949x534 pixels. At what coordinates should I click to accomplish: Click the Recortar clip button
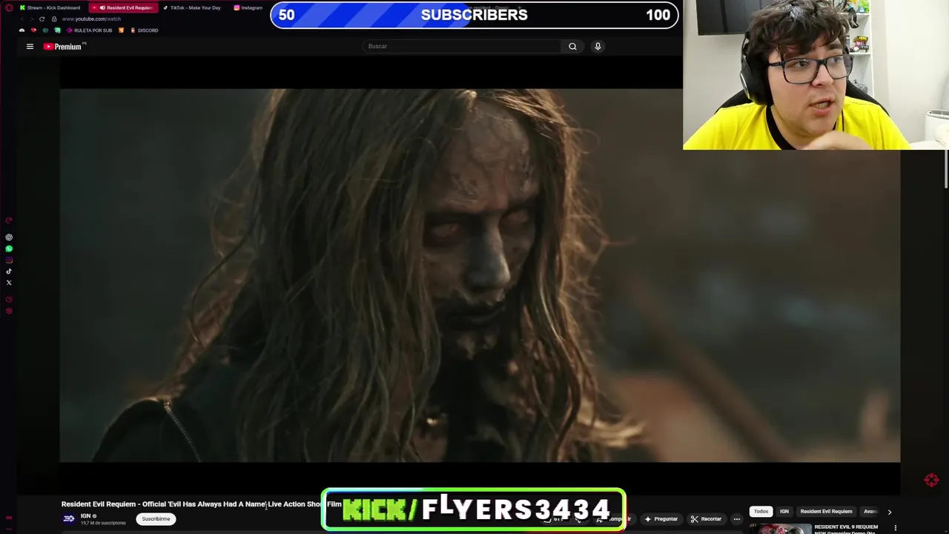click(706, 519)
